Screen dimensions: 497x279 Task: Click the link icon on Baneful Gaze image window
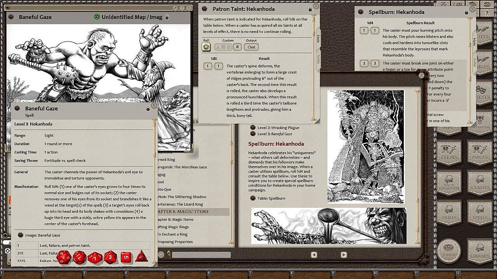pyautogui.click(x=11, y=17)
